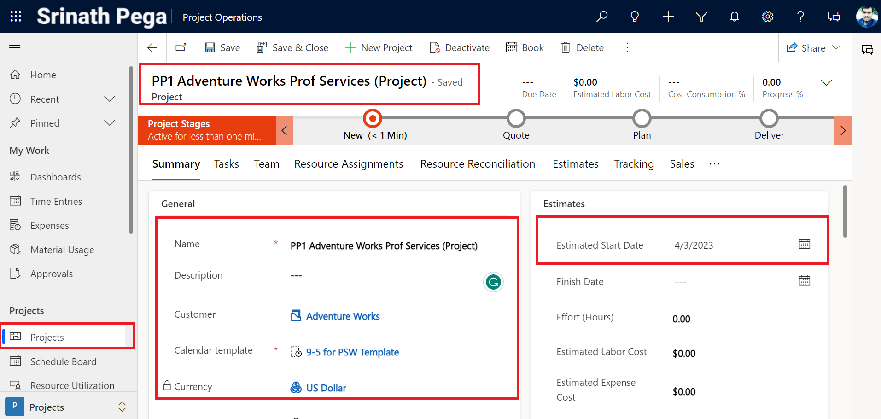Viewport: 881px width, 419px height.
Task: Open the app launcher waffle icon
Action: [x=16, y=17]
